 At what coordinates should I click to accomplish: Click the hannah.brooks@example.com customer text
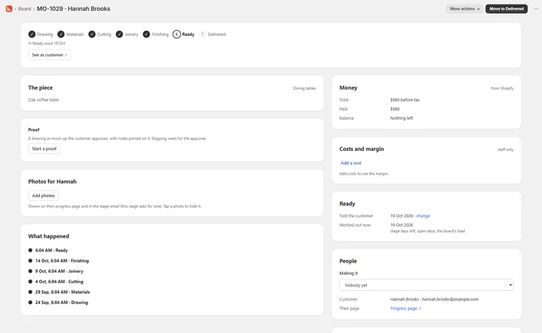[x=450, y=299]
